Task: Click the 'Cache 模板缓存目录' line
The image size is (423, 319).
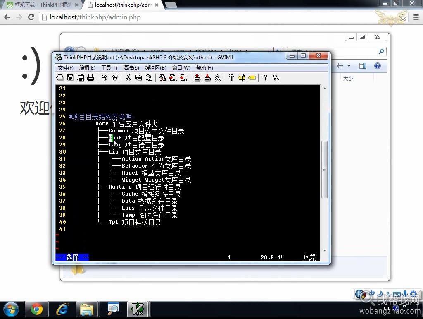Action: click(151, 194)
